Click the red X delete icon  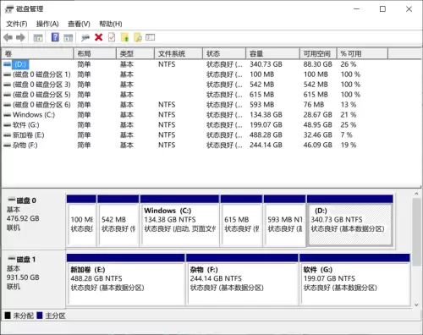pyautogui.click(x=98, y=37)
